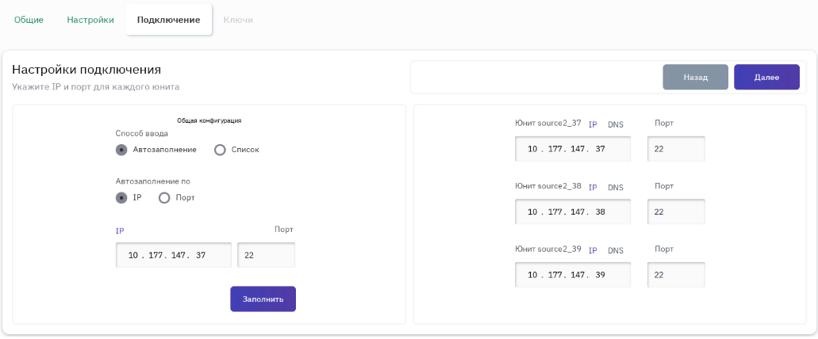This screenshot has width=818, height=339.
Task: Click the Заполнить button
Action: click(263, 299)
